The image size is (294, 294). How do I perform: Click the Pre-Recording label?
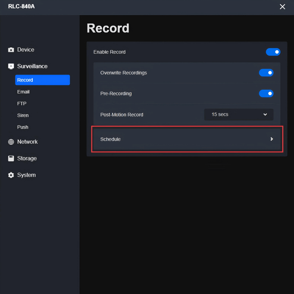coord(116,94)
